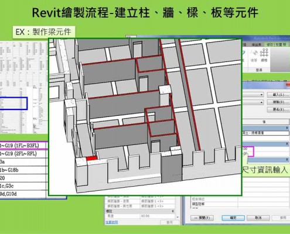The image size is (290, 234).
Task: Click the 類型註解 parameter row
Action: pyautogui.click(x=240, y=204)
